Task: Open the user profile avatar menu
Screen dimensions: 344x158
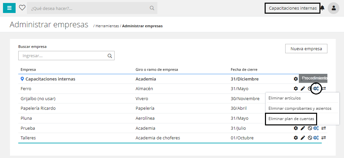Action: 333,8
